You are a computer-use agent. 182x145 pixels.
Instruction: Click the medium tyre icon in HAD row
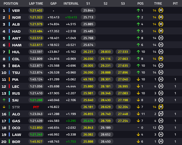point(161,31)
